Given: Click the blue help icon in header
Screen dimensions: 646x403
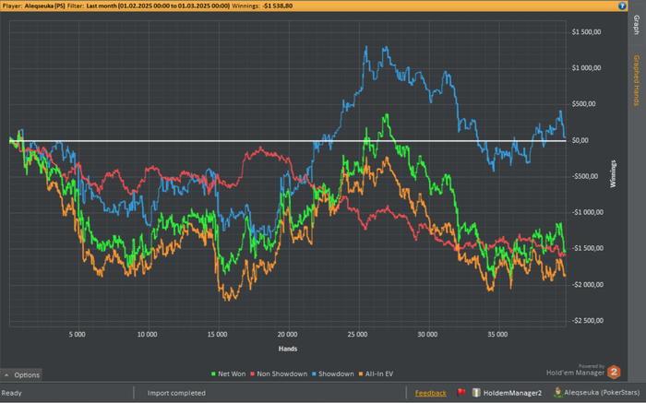Looking at the screenshot, I should [622, 6].
